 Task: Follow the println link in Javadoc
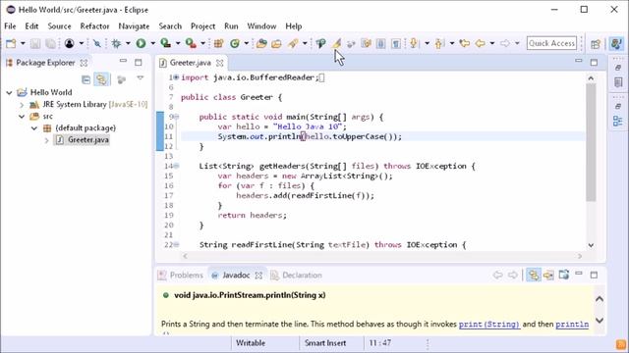tap(572, 325)
